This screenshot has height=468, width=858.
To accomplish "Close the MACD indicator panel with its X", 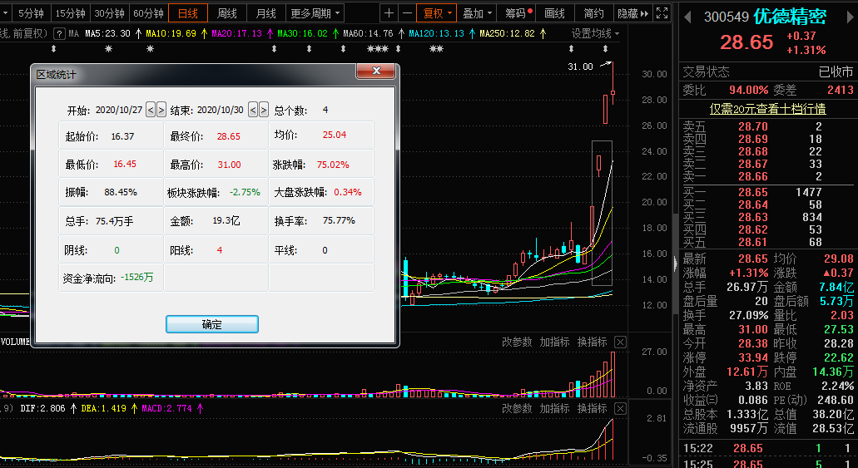I will [619, 408].
